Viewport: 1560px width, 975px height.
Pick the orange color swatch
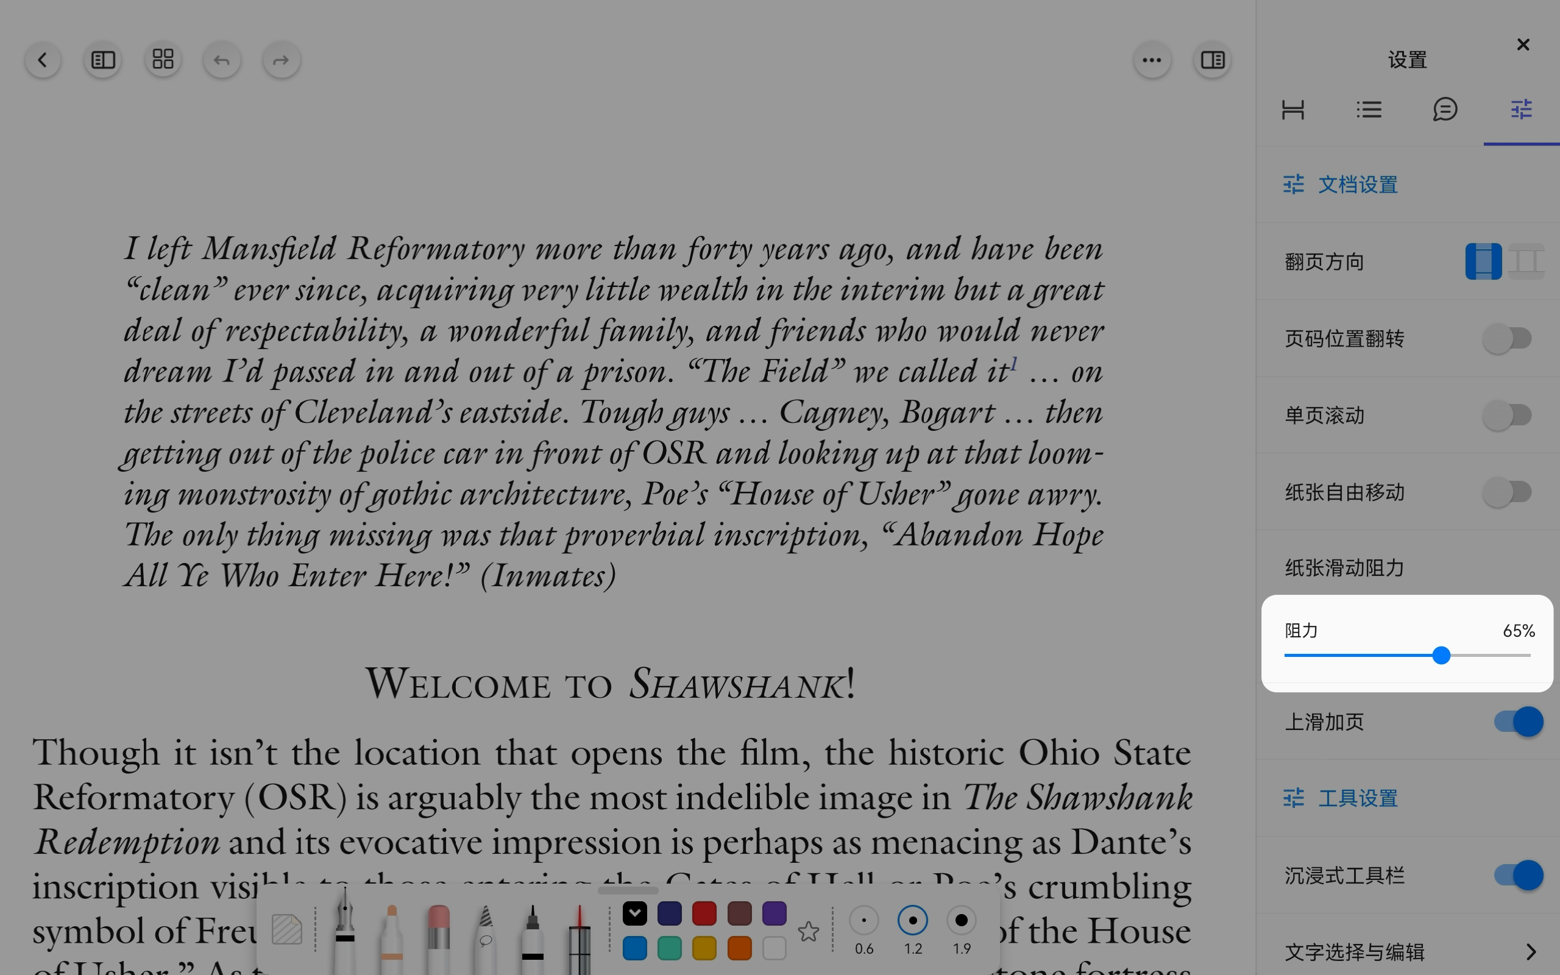(739, 949)
